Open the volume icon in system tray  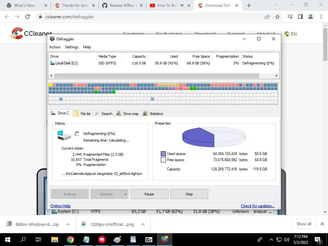(x=287, y=240)
